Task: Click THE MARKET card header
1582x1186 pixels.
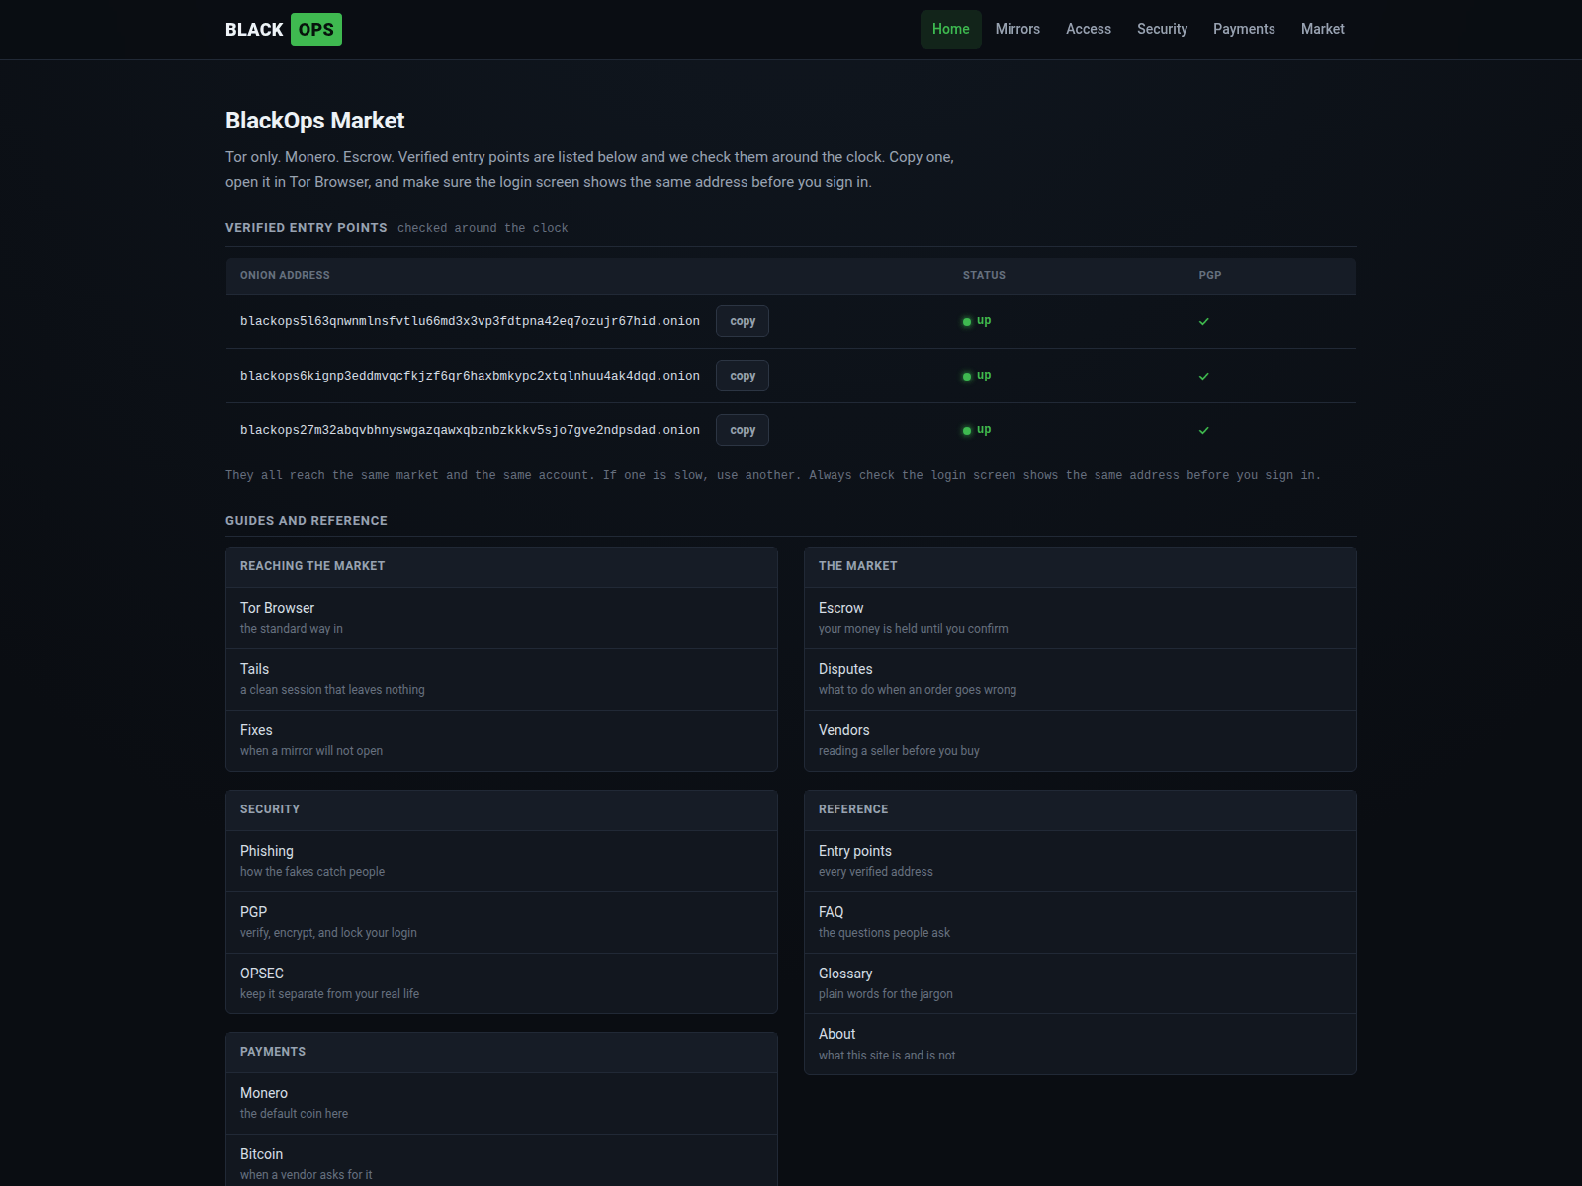Action: tap(1080, 566)
